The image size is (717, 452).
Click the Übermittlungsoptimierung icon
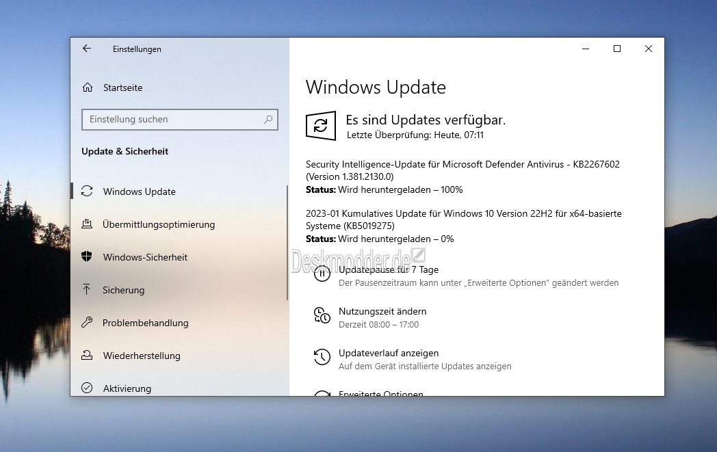(x=87, y=224)
